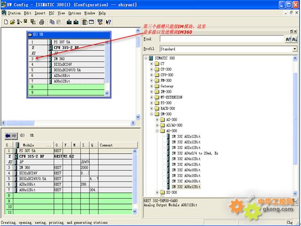
Task: Open the Window menu
Action: [x=90, y=13]
